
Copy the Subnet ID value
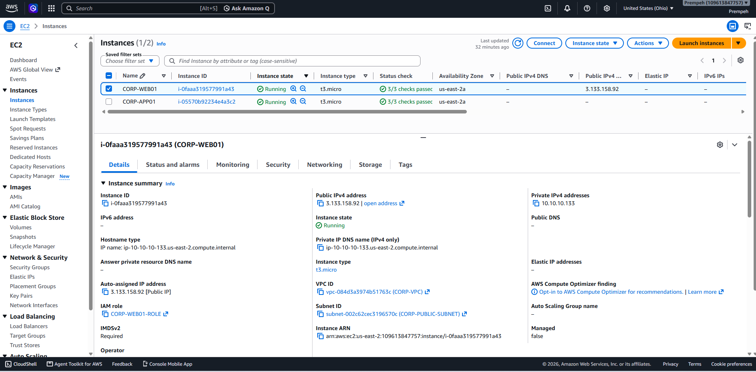(x=320, y=314)
